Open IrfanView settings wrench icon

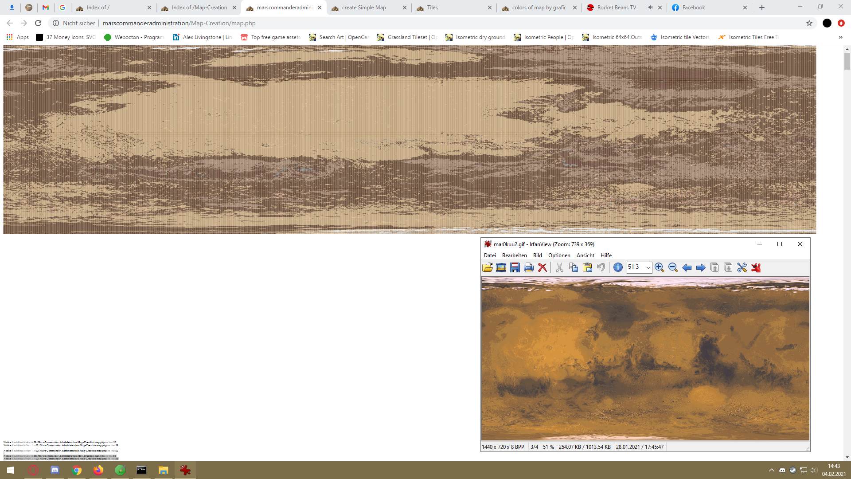click(x=742, y=267)
